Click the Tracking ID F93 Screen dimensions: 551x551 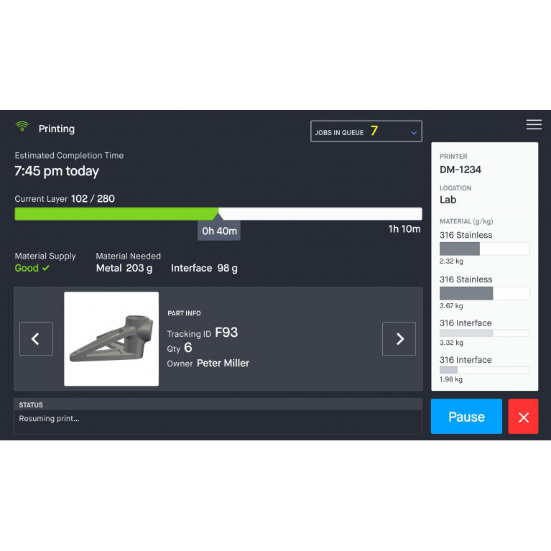click(203, 333)
